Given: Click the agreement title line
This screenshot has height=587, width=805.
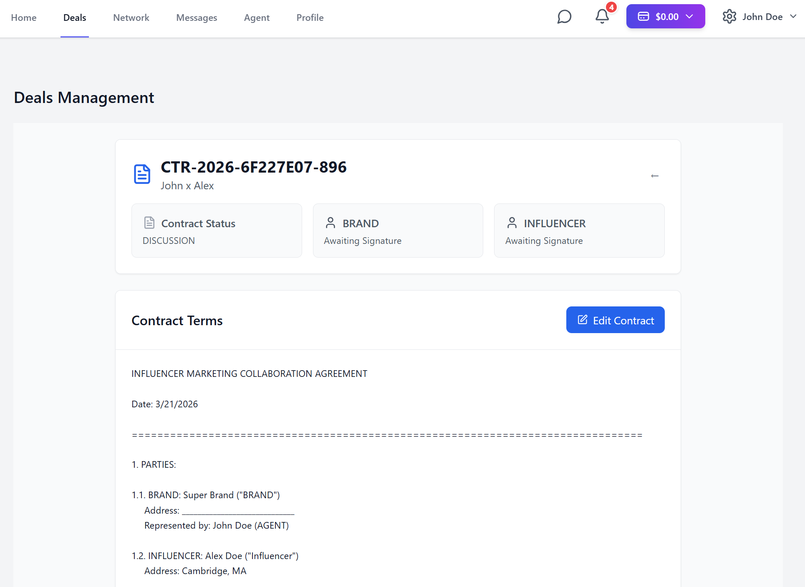Looking at the screenshot, I should point(250,374).
